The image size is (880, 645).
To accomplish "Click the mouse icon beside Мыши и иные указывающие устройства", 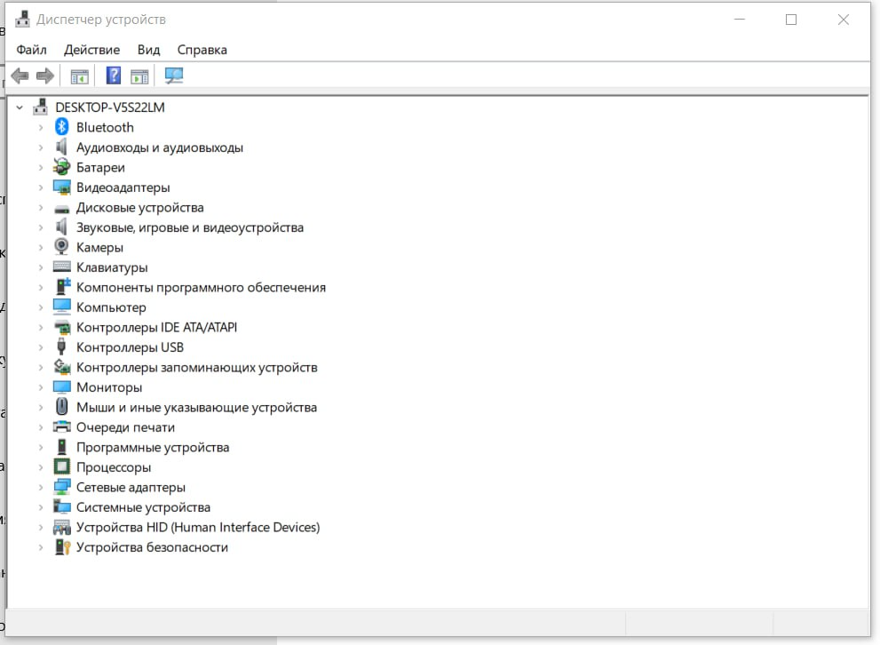I will 62,407.
